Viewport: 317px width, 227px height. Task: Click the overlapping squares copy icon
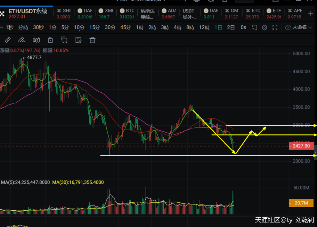64,40
